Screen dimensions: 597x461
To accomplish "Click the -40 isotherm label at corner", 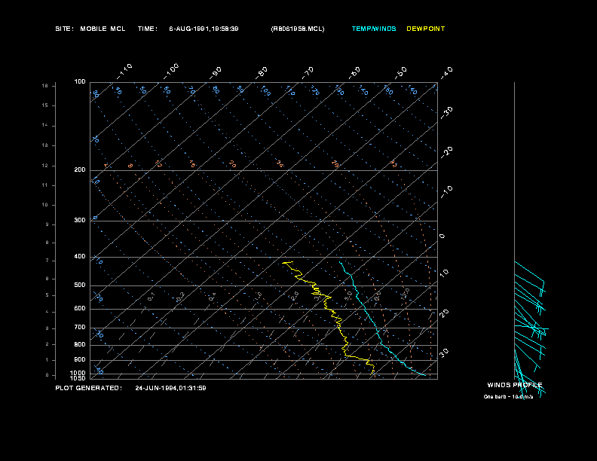I will pos(446,73).
